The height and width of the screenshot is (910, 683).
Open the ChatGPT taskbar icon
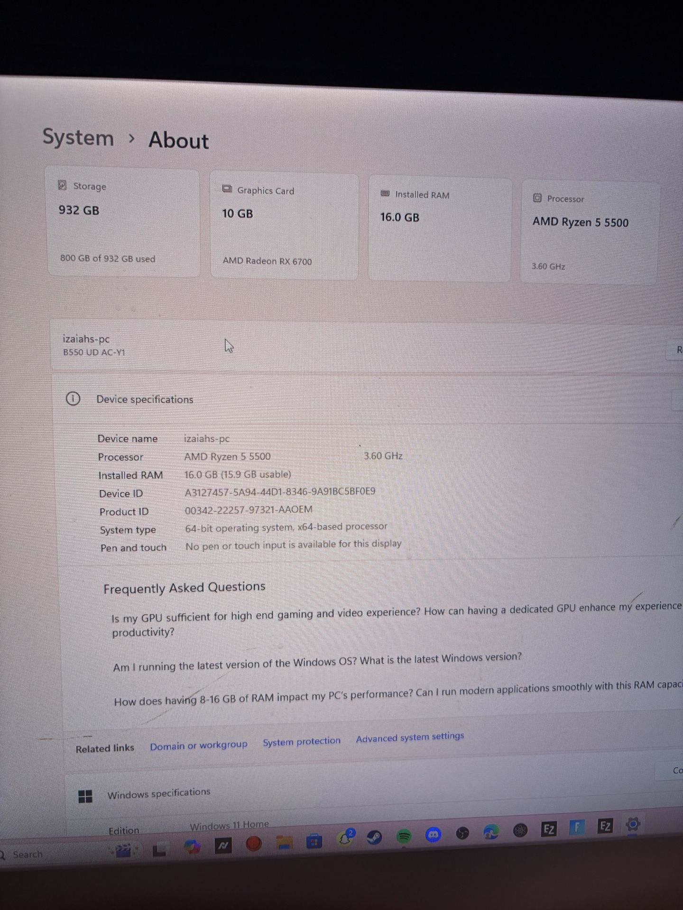520,830
